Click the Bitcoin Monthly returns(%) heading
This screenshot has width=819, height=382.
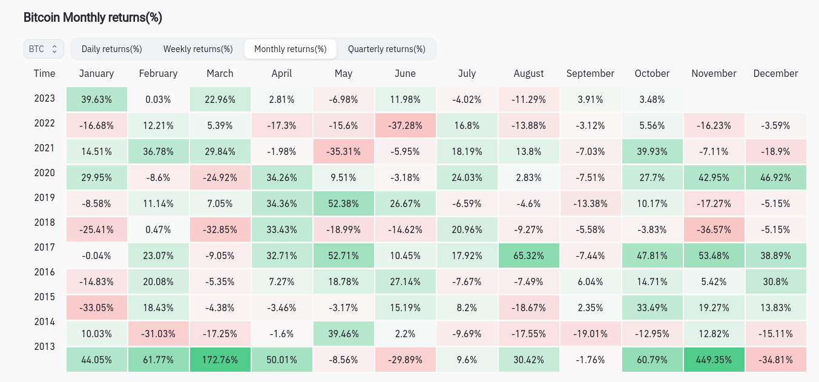click(x=93, y=18)
